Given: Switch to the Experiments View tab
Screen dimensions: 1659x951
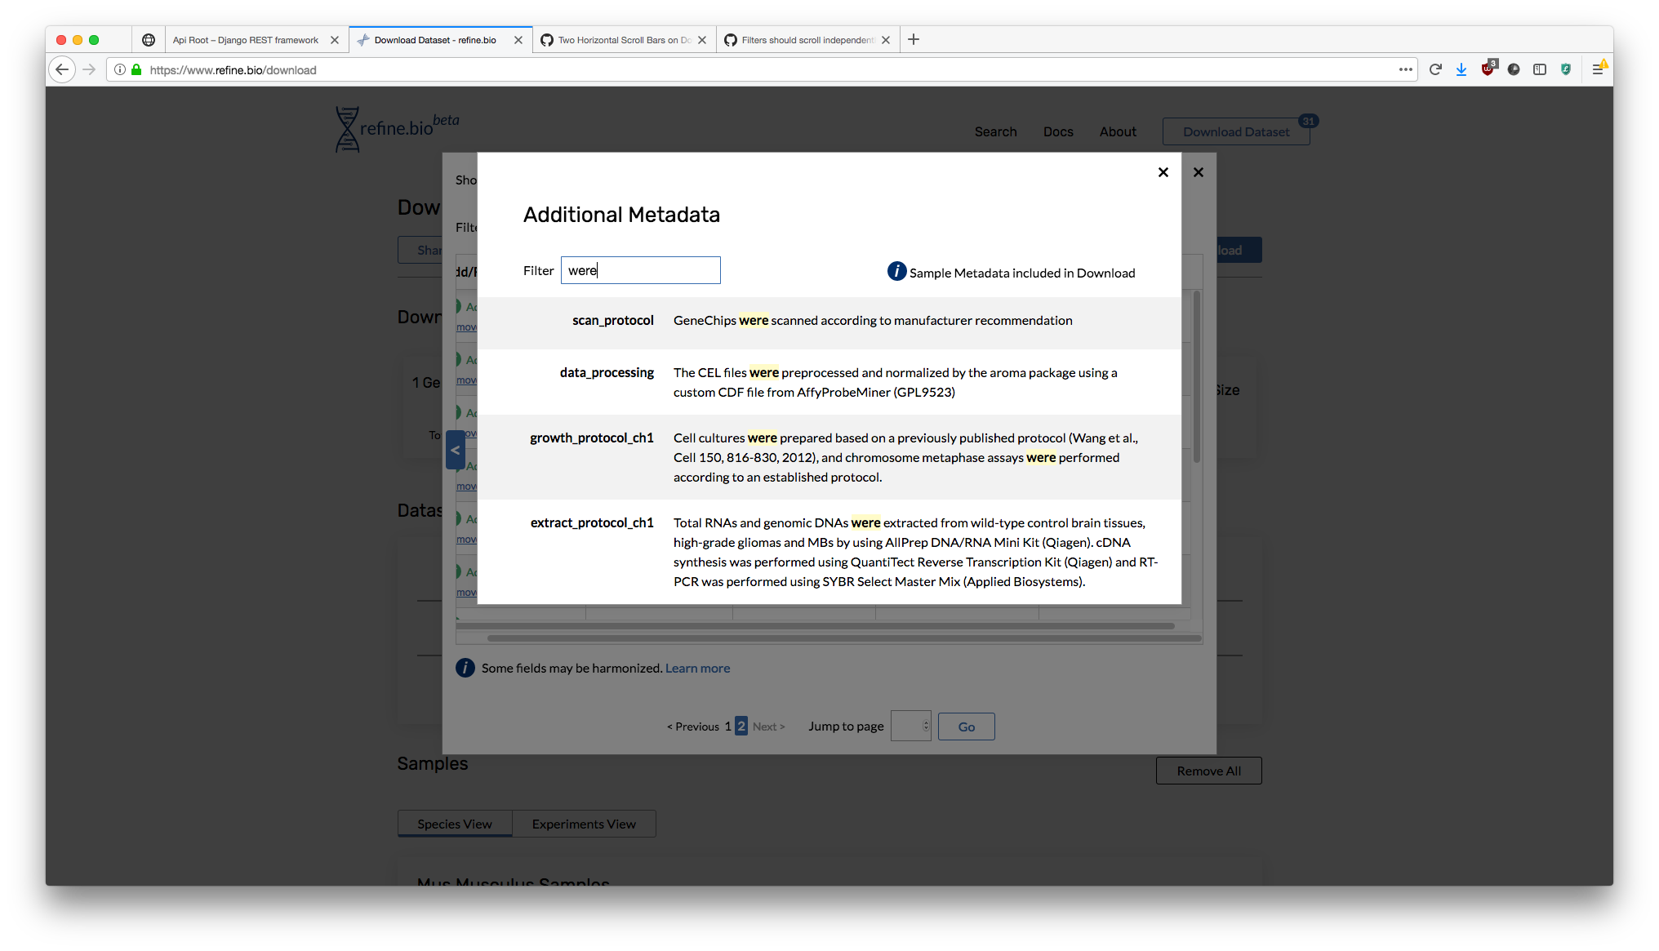Looking at the screenshot, I should [x=584, y=824].
